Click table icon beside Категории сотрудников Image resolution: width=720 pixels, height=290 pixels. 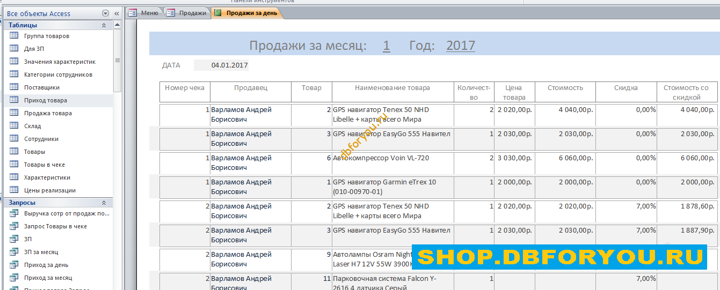pyautogui.click(x=14, y=75)
